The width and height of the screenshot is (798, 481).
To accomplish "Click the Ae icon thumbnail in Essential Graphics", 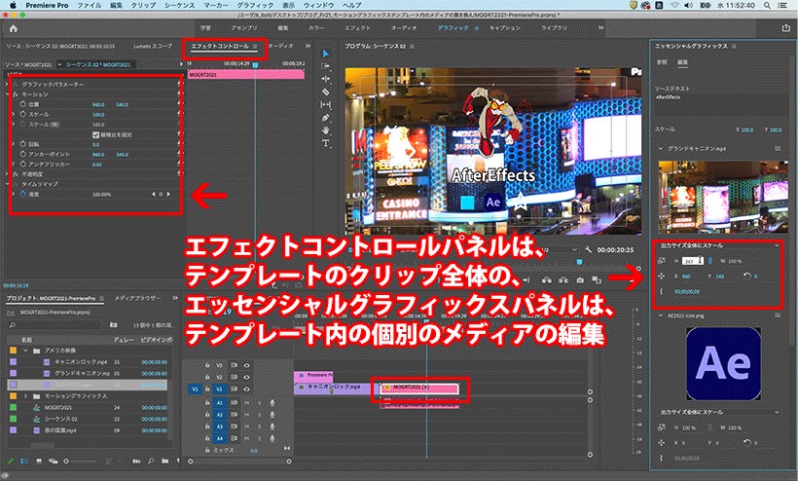I will 723,363.
